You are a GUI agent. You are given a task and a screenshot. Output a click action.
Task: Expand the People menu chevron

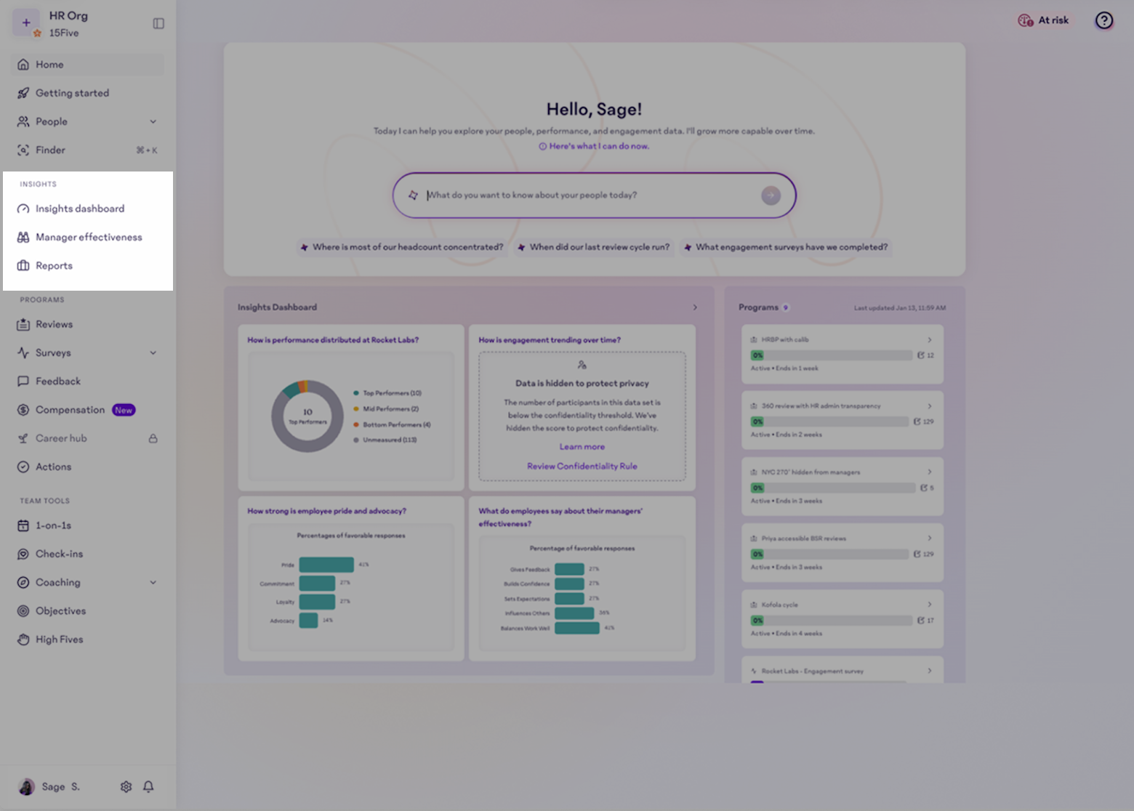coord(153,121)
